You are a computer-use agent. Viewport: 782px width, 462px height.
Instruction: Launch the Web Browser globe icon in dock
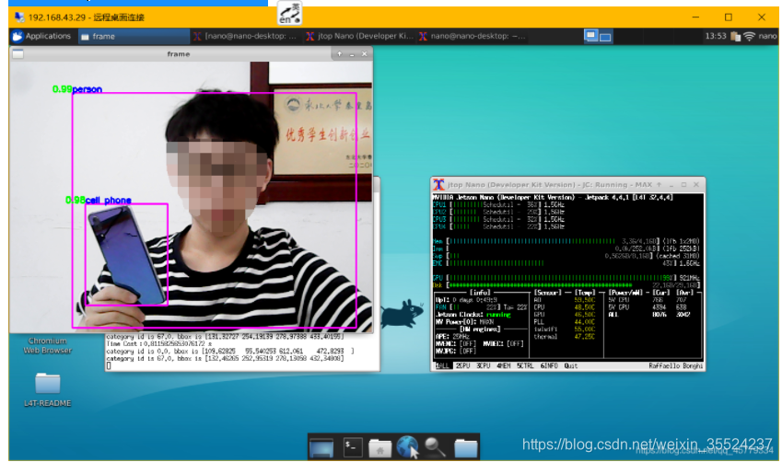pos(407,447)
